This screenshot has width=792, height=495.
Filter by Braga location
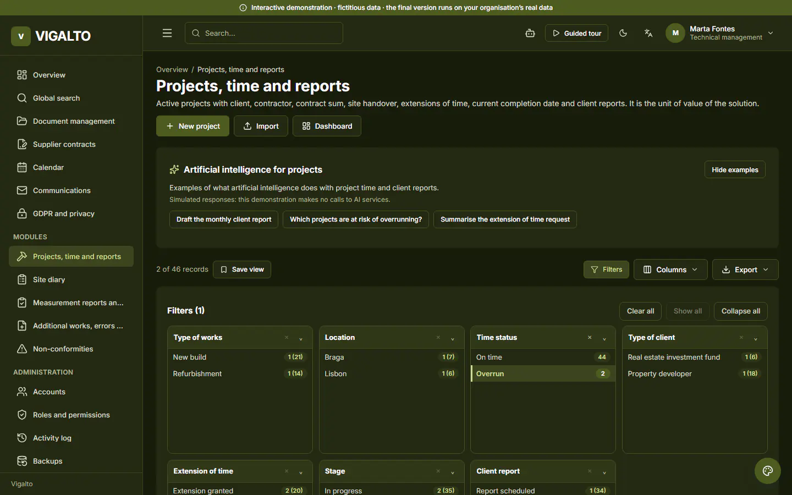pyautogui.click(x=392, y=357)
